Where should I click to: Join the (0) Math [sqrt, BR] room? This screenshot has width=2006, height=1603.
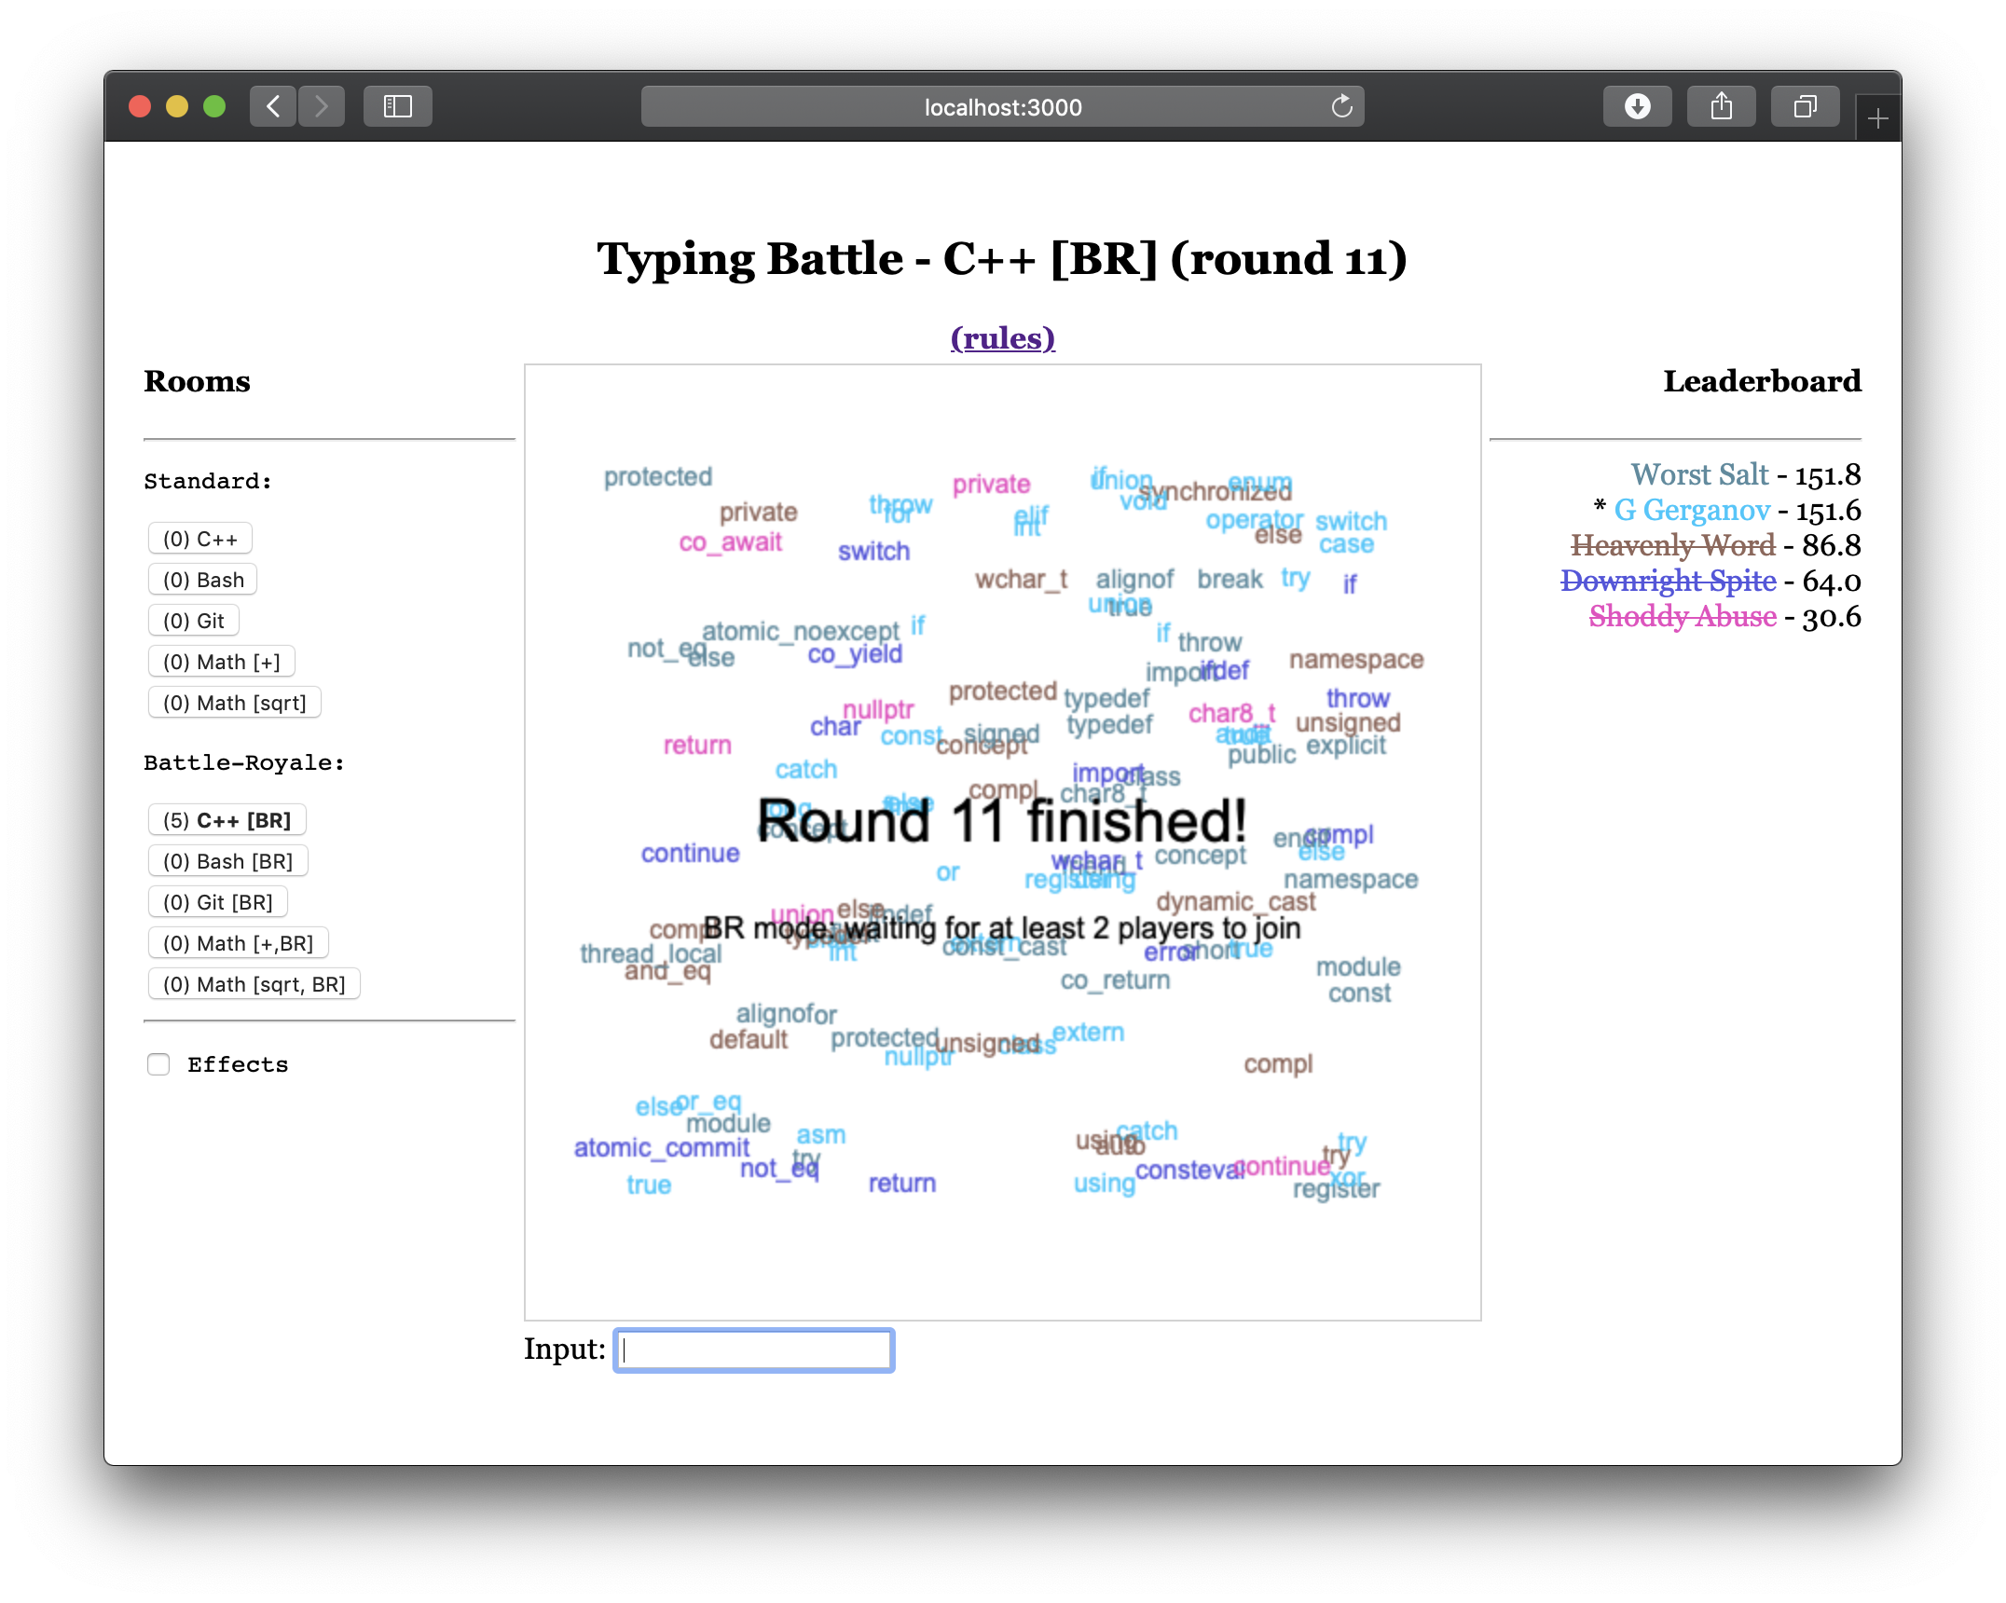coord(254,984)
